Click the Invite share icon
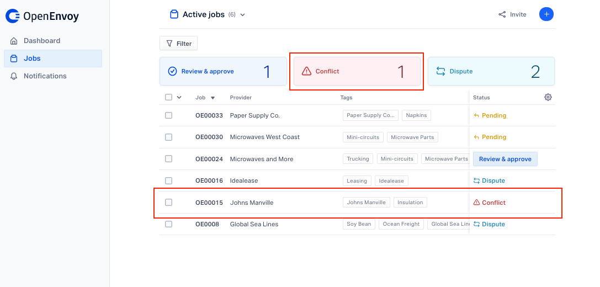This screenshot has width=600, height=287. tap(502, 14)
